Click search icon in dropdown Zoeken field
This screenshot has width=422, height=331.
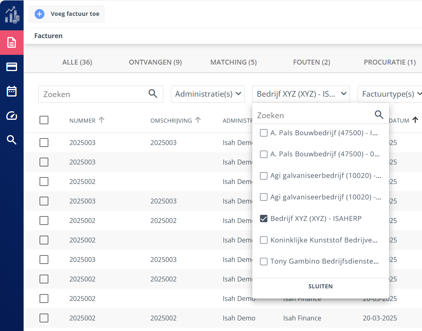coord(379,115)
